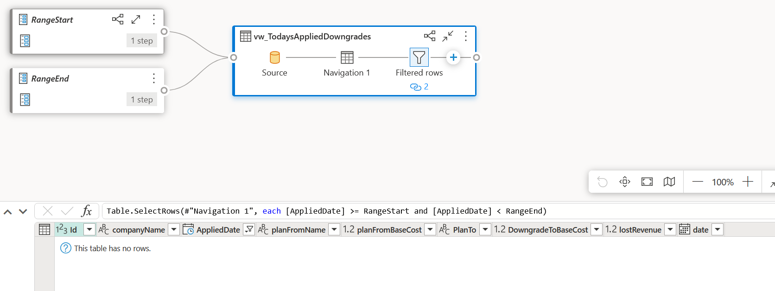Open Id column dropdown
The height and width of the screenshot is (291, 775).
tap(89, 229)
